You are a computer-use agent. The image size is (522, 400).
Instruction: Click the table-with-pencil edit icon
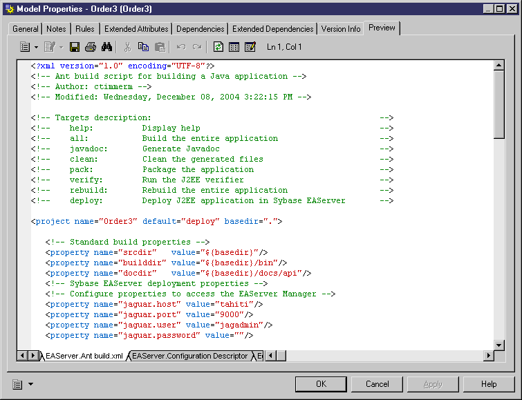[250, 47]
